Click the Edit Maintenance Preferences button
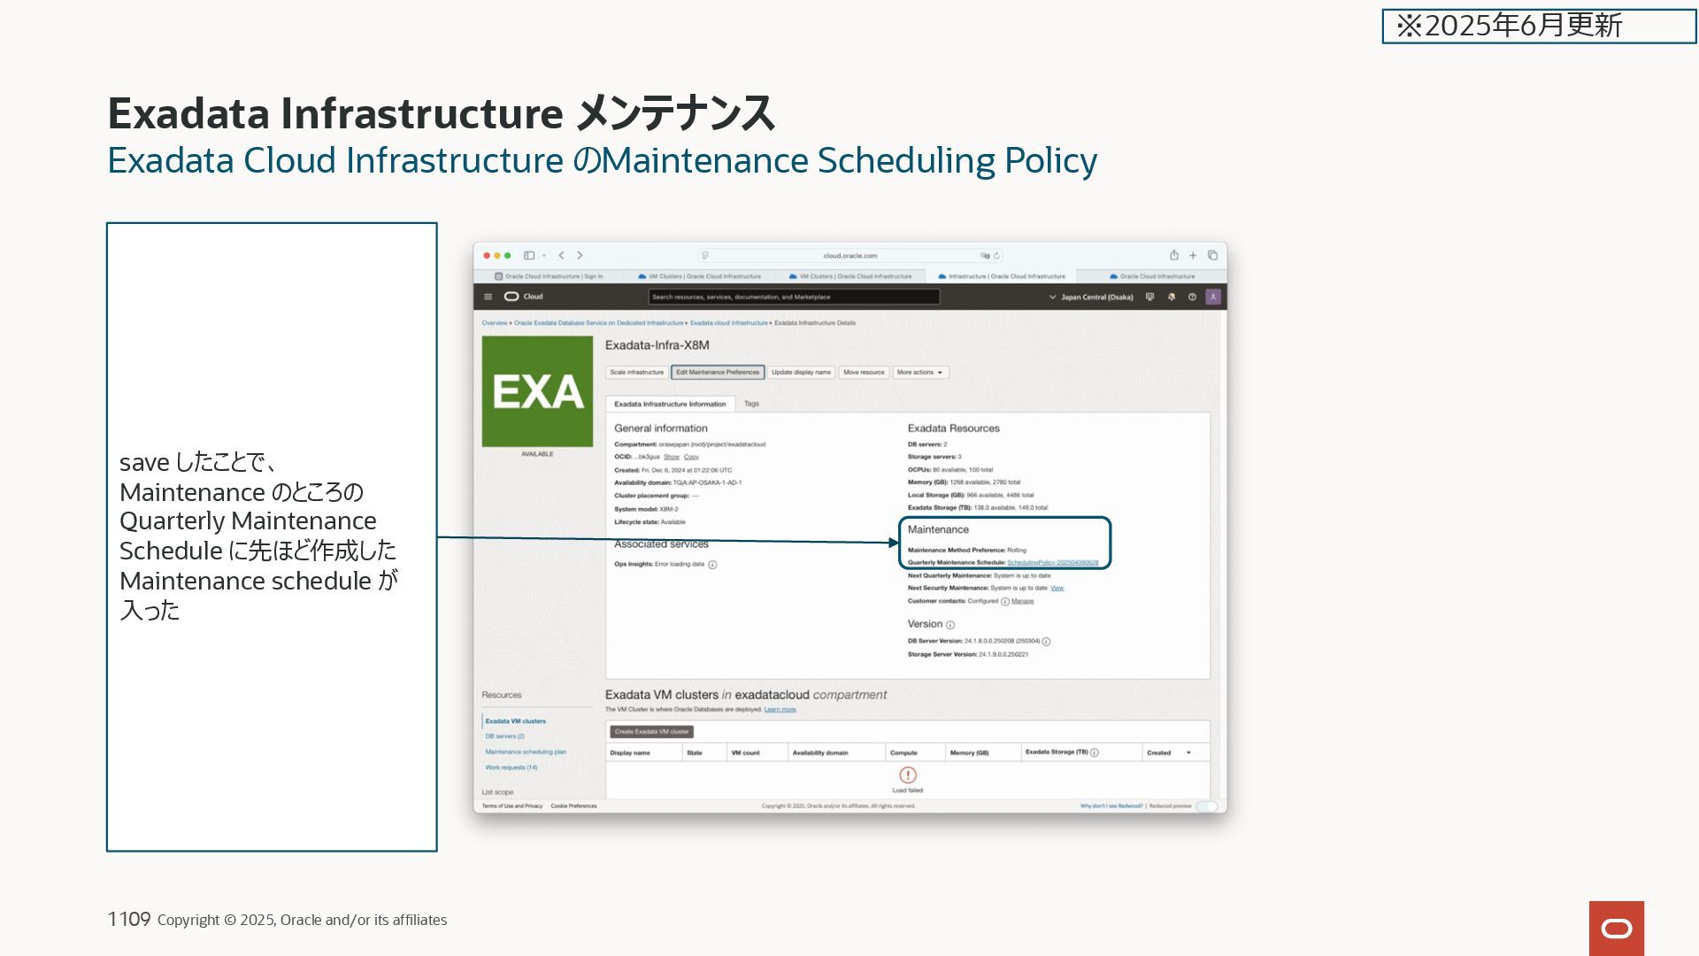1699x956 pixels. point(718,373)
